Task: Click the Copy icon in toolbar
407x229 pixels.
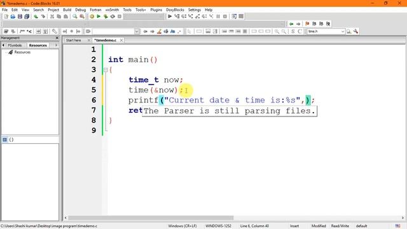Action: coord(59,17)
